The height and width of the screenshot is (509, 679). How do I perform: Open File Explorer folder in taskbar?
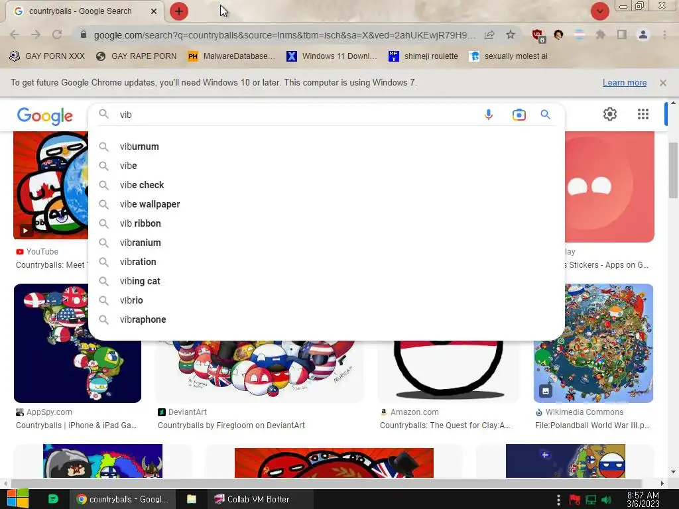[192, 499]
